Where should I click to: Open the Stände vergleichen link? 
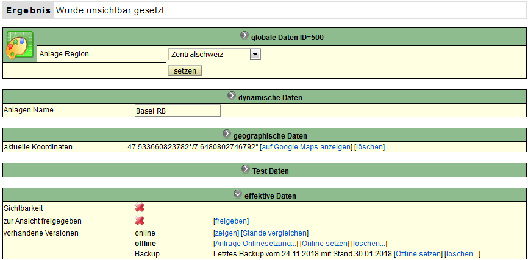tap(275, 233)
